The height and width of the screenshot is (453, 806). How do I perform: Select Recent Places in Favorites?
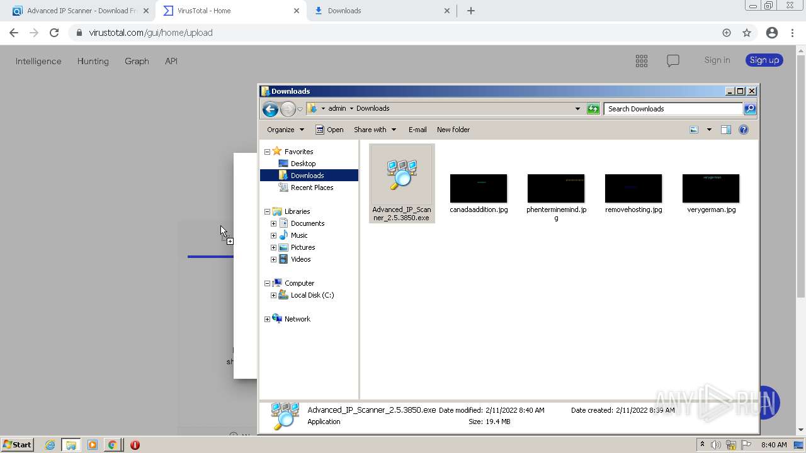point(312,187)
